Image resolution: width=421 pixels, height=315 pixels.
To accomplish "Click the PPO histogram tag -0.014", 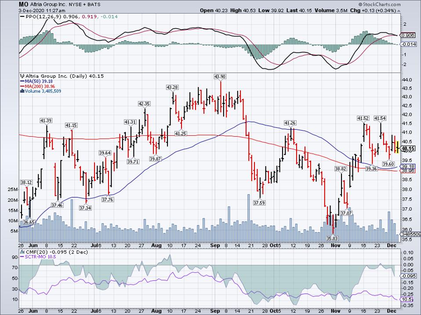I will coord(409,44).
